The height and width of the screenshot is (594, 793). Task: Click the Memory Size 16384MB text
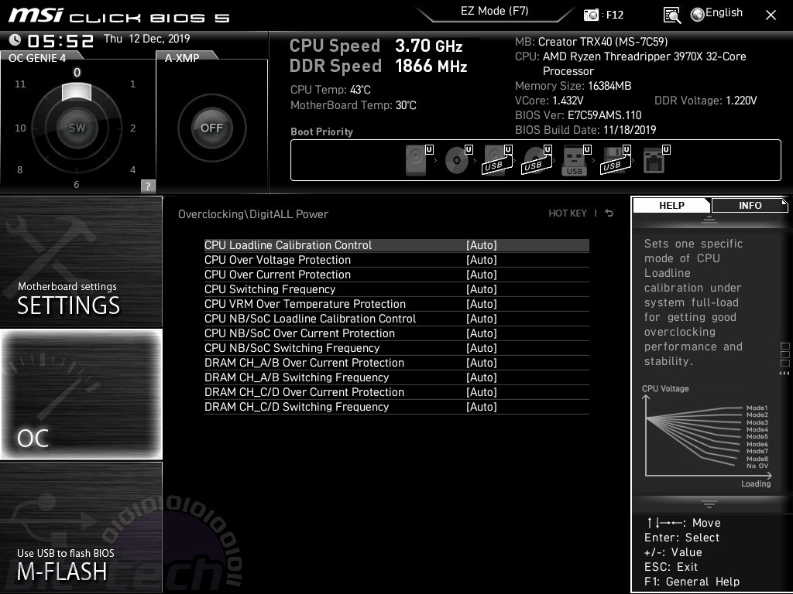click(x=573, y=86)
